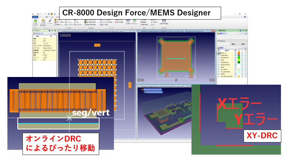Select Diaphragm as the active layer radio
Viewport: 289px width, 162px height.
click(219, 55)
